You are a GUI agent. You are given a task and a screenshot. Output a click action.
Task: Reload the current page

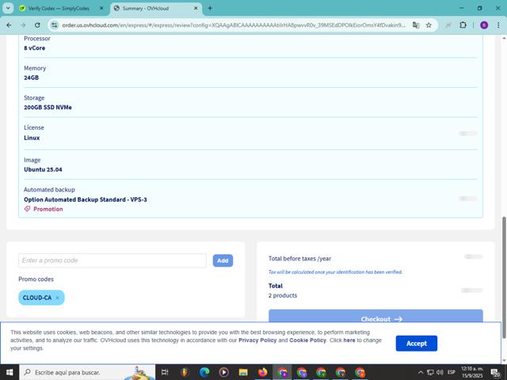37,25
